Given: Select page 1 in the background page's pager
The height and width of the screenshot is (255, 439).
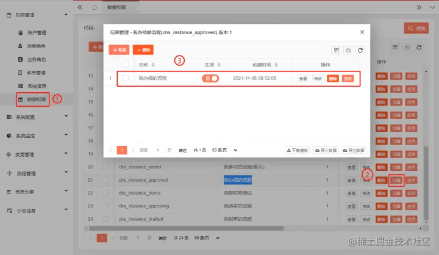Looking at the screenshot, I should click(102, 238).
